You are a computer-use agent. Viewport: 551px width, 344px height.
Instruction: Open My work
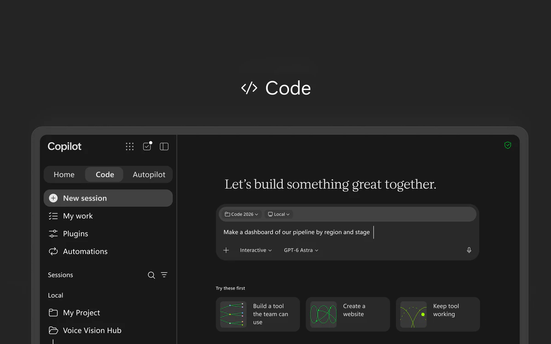[108, 216]
